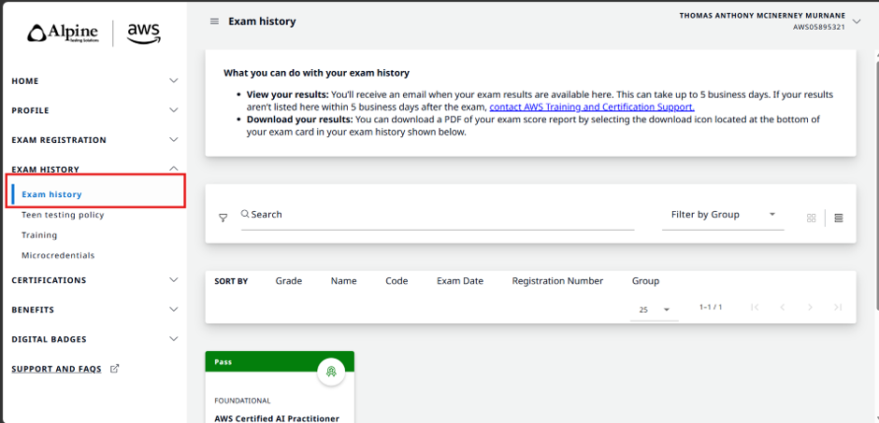This screenshot has width=879, height=423.
Task: Go to first page icon
Action: pyautogui.click(x=756, y=307)
